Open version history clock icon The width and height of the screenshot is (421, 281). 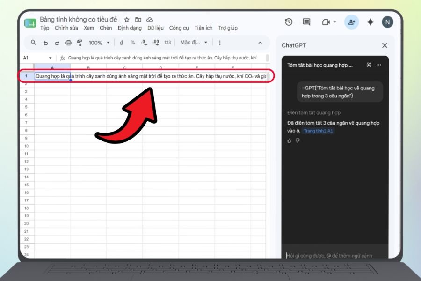(289, 22)
